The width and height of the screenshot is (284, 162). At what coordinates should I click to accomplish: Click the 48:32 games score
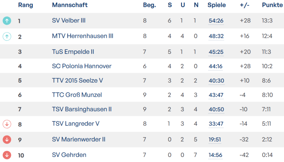216,36
